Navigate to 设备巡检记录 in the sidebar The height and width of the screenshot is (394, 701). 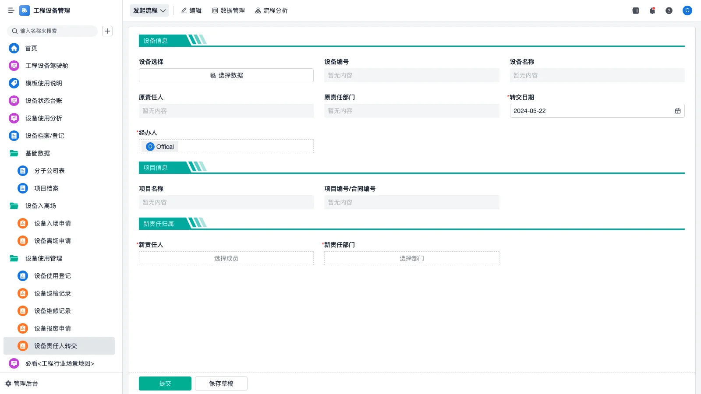[52, 293]
